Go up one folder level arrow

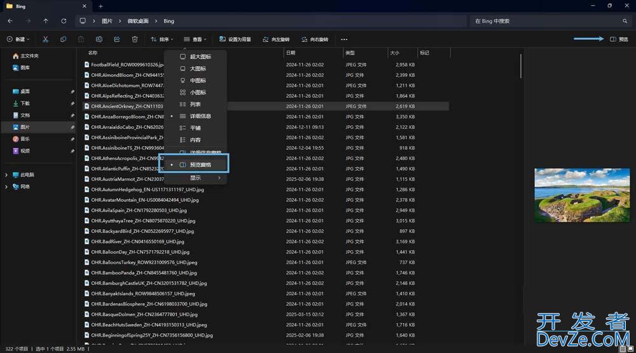[x=46, y=21]
